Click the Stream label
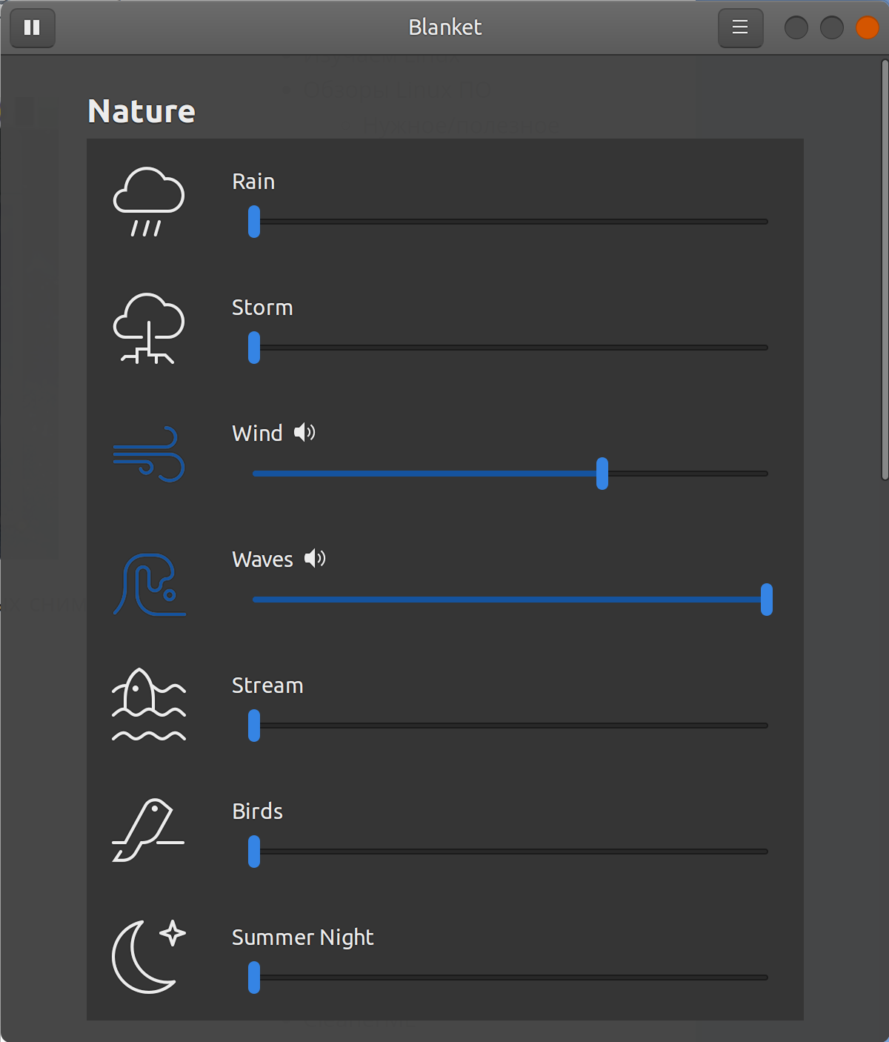The width and height of the screenshot is (889, 1042). [267, 686]
